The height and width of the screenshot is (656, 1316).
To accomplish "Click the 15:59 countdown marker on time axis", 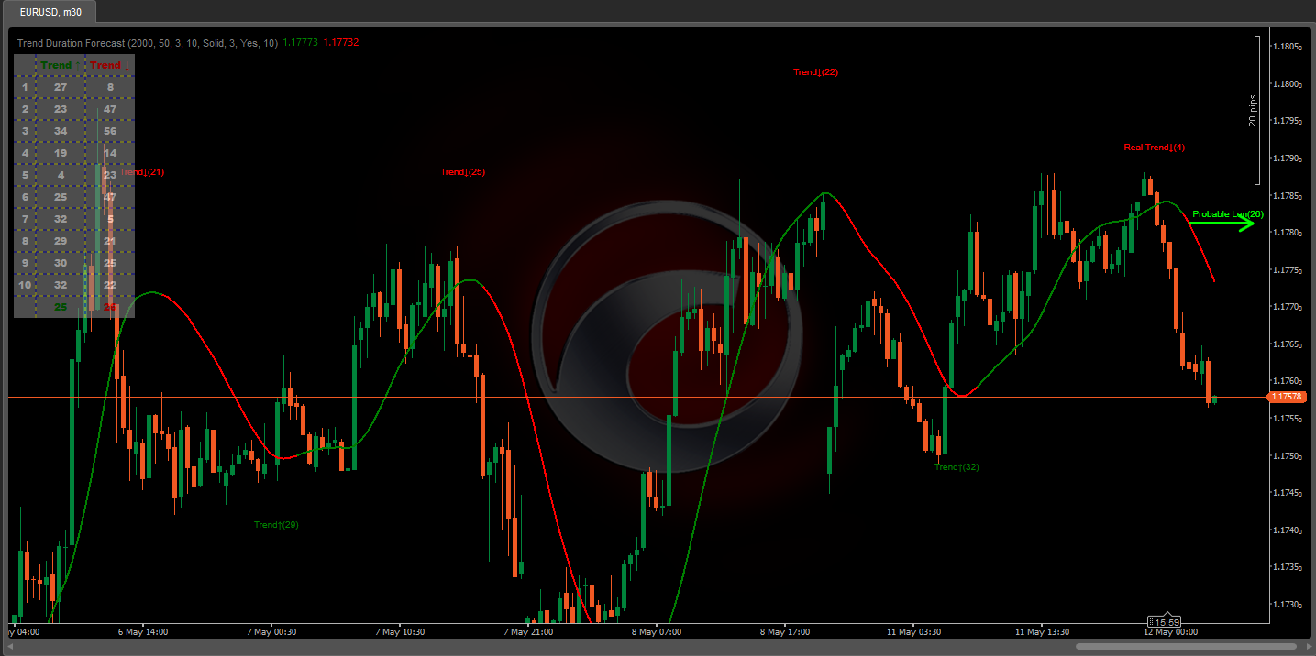I will click(x=1167, y=622).
